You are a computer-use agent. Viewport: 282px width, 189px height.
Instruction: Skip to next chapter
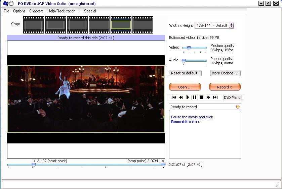coord(215,98)
